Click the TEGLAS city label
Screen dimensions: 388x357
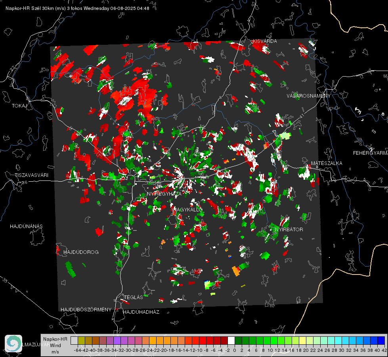134,297
